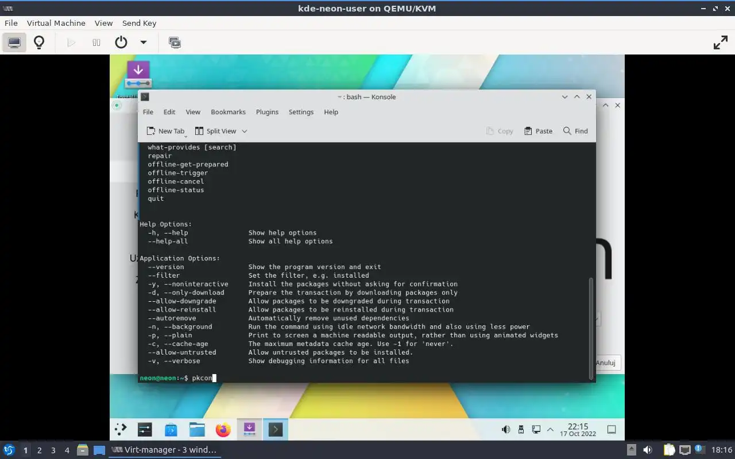Open the Virtual Machine menu

click(x=56, y=23)
